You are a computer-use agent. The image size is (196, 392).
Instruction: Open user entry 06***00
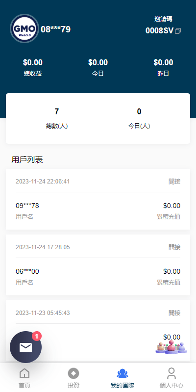98,265
